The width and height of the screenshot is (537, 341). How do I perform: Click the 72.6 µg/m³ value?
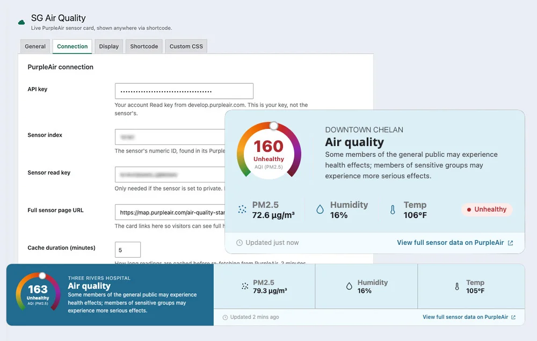tap(273, 215)
